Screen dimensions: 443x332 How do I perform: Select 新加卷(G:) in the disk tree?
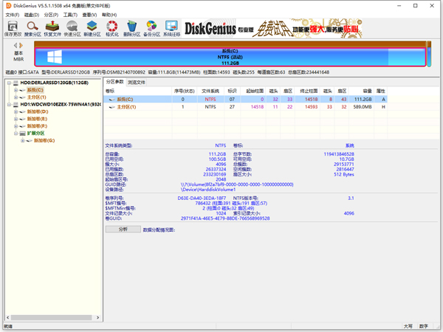44,140
